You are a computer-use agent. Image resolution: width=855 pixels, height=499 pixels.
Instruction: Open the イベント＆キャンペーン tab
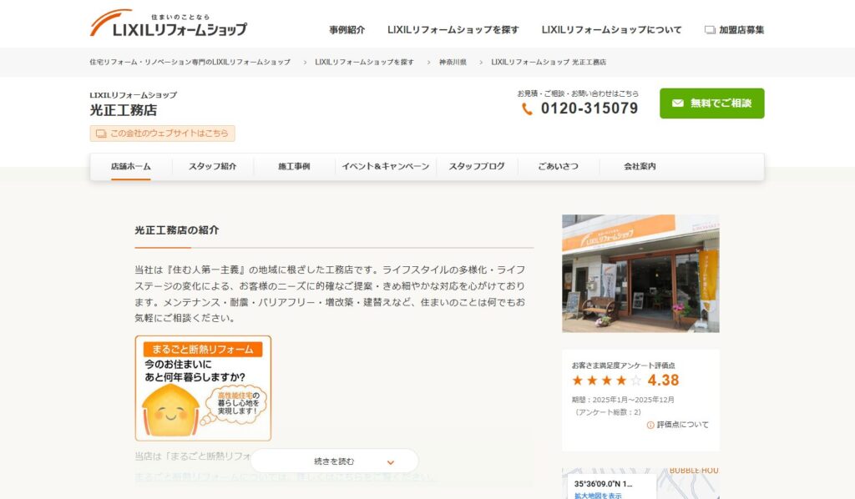(385, 166)
